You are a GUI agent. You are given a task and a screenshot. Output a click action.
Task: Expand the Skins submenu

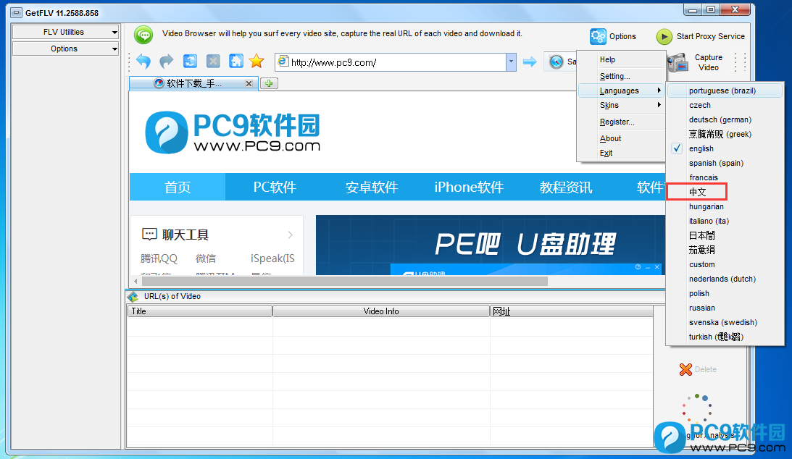(621, 106)
